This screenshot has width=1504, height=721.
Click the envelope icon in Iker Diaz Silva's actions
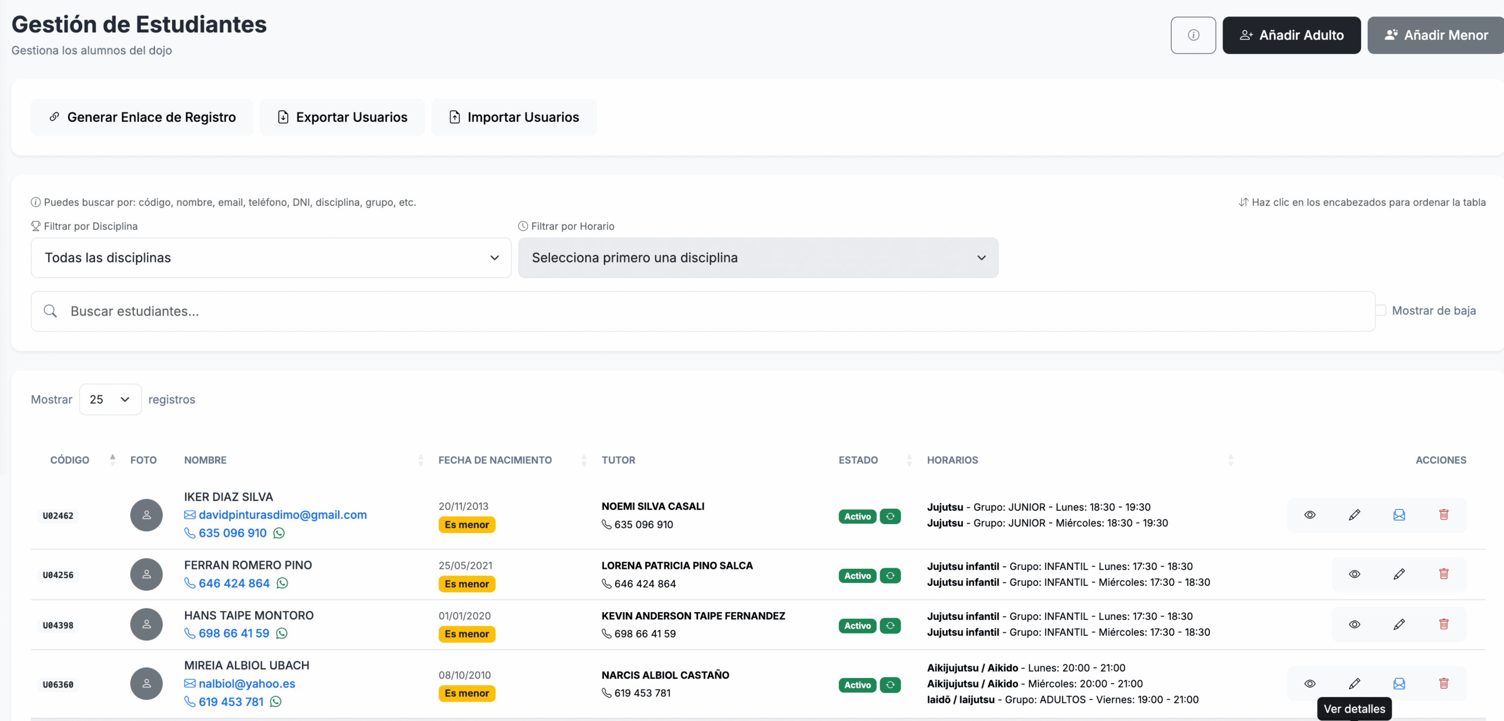point(1399,515)
